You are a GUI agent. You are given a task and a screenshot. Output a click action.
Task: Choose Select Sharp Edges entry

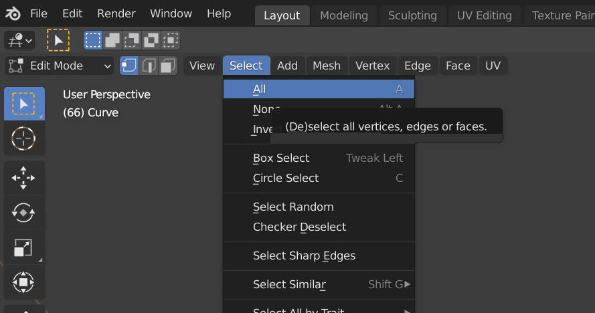click(x=319, y=256)
